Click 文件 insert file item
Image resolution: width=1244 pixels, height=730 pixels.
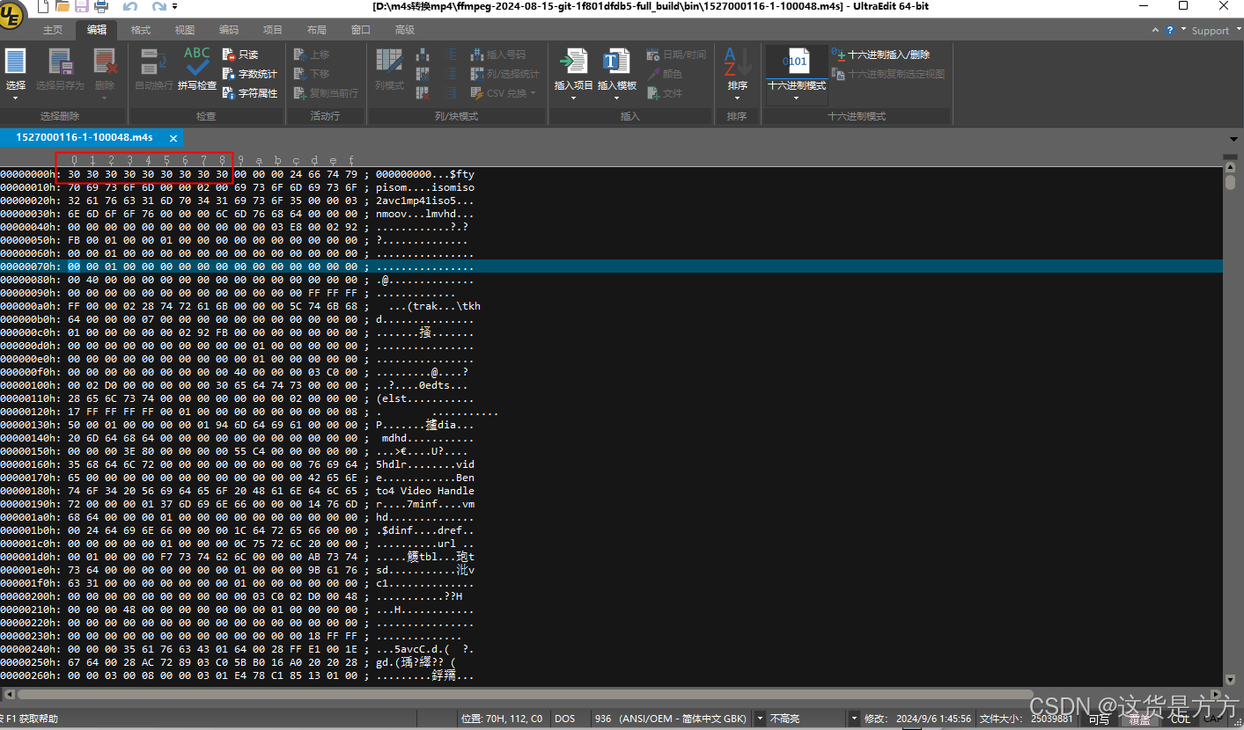pos(665,93)
